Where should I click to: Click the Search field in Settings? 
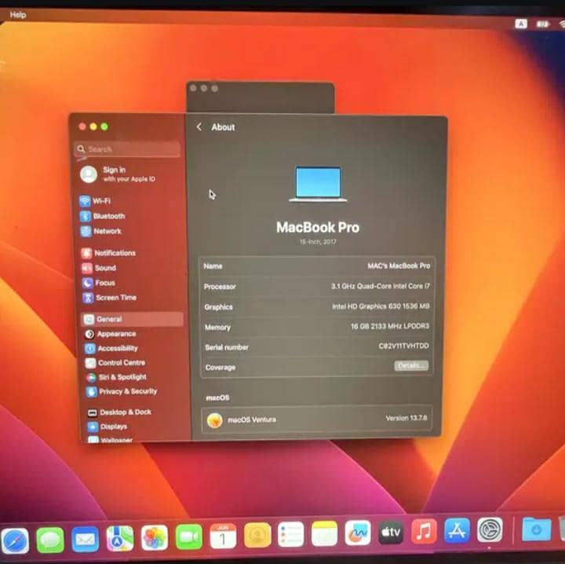(x=127, y=149)
